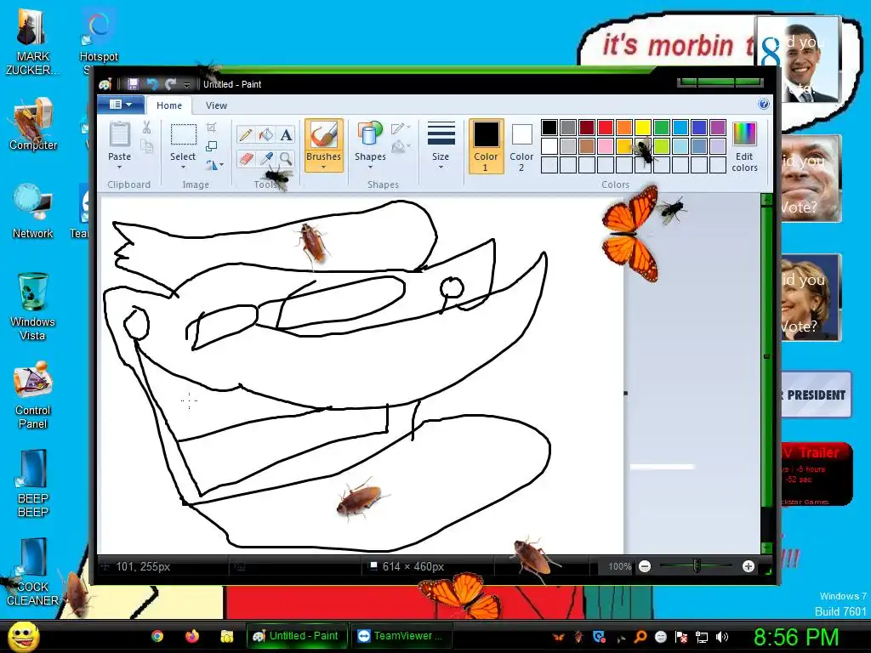Screen dimensions: 871x653
Task: Select the Text tool (letter A)
Action: pos(286,135)
